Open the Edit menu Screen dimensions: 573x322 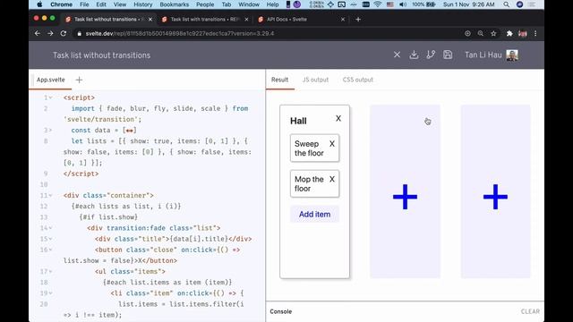click(x=101, y=4)
